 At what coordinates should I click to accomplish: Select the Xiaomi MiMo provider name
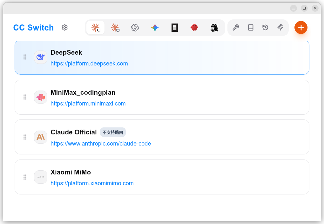(x=71, y=172)
